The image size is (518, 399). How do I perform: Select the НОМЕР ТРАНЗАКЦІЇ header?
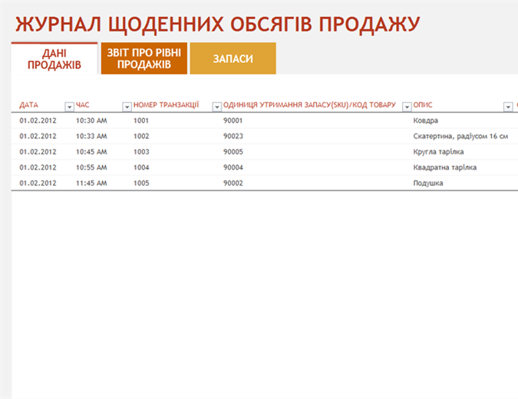point(167,105)
